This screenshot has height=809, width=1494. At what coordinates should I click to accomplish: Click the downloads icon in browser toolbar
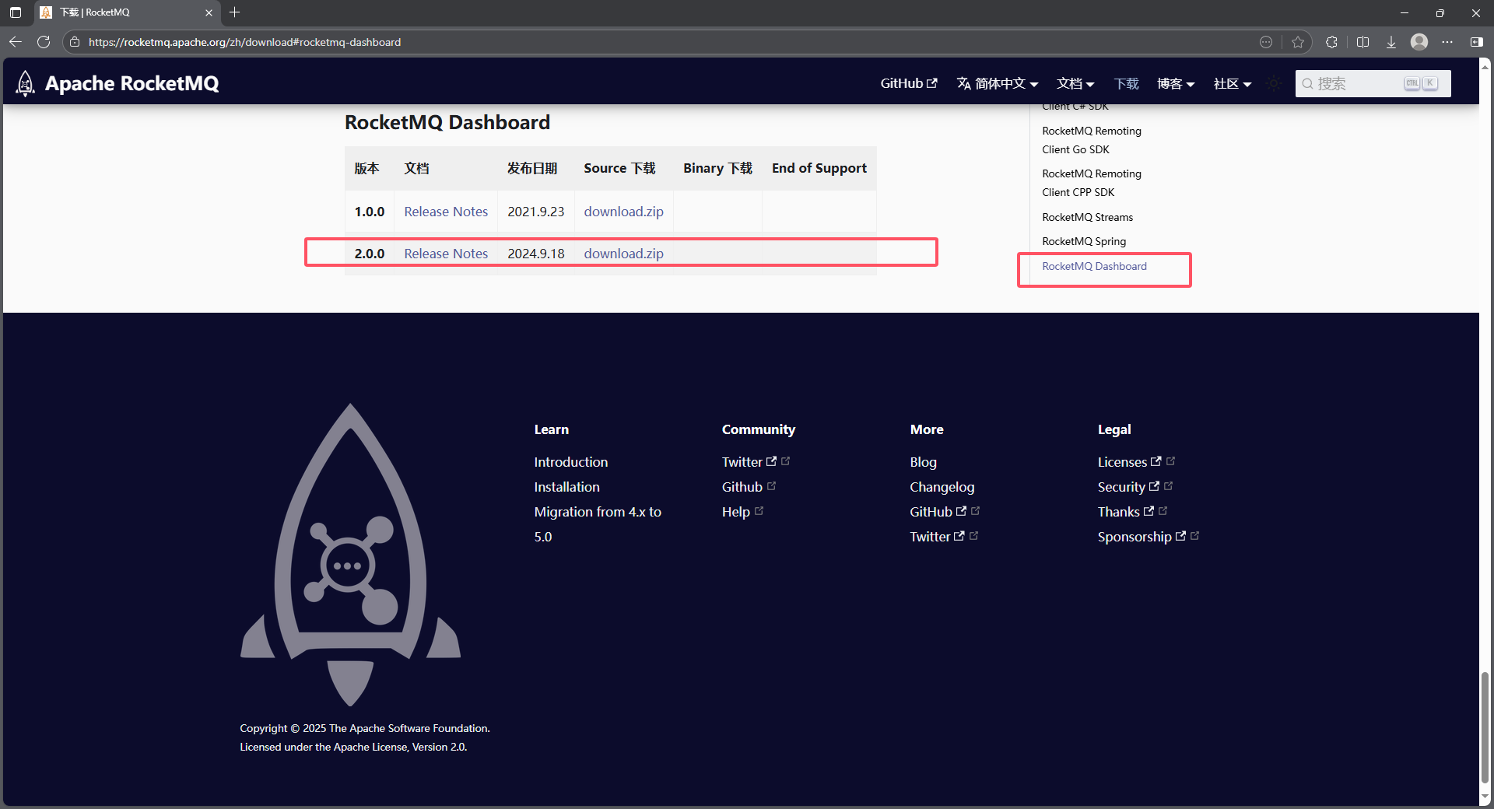point(1391,42)
